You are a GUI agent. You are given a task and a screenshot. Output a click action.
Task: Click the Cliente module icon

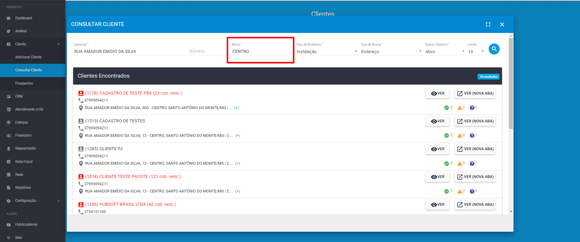[8, 44]
